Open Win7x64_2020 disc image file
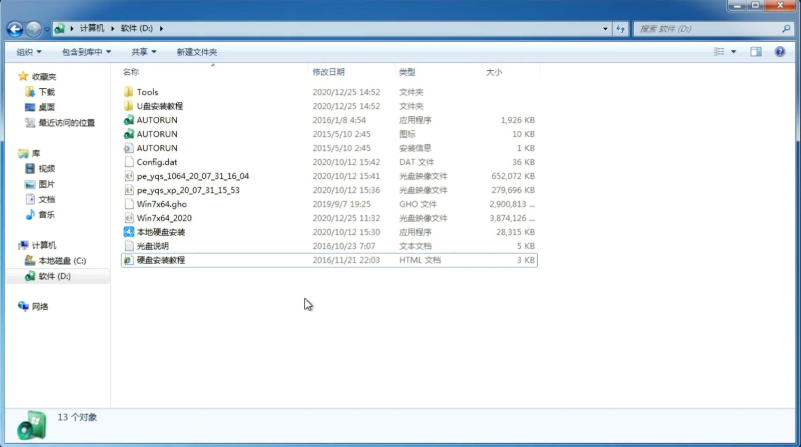The image size is (801, 447). [x=163, y=218]
